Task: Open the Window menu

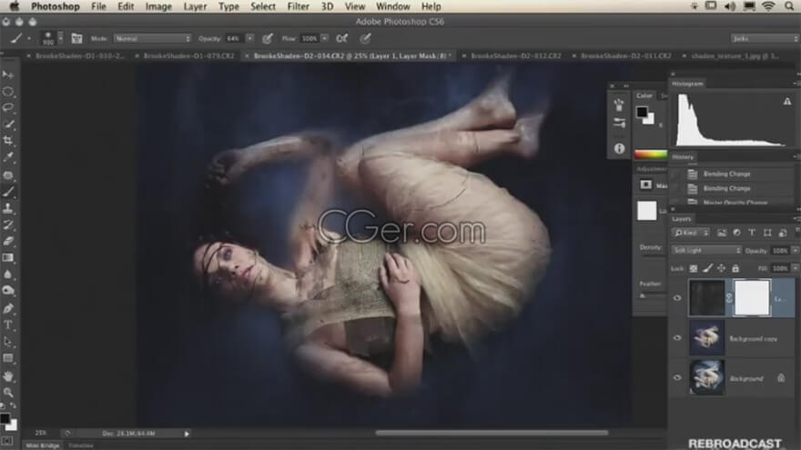Action: tap(393, 6)
